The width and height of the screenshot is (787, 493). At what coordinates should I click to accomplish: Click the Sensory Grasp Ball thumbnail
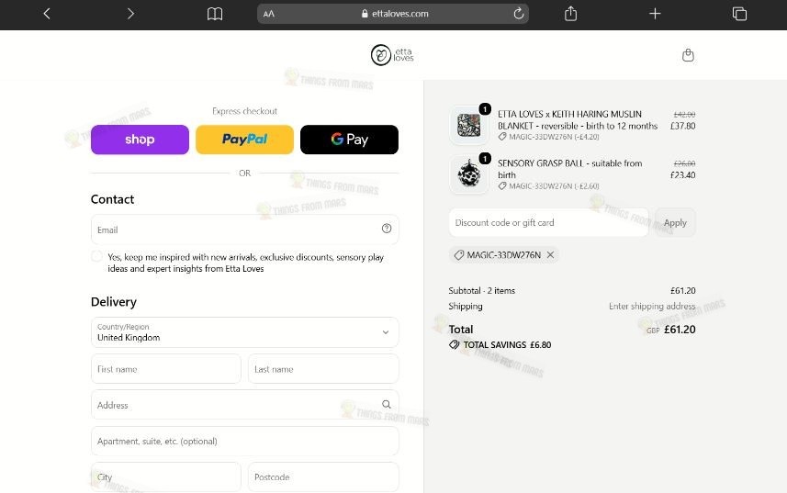(x=468, y=174)
